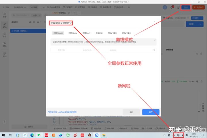This screenshot has height=138, width=207.
Task: Close the global parameters dialog with X
Action: click(154, 21)
